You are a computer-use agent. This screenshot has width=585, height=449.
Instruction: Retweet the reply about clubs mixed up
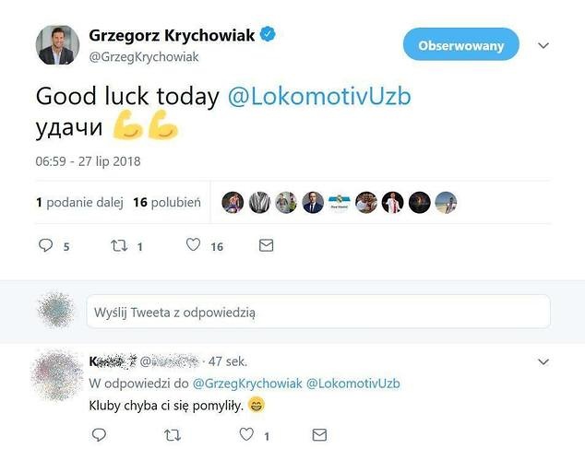pos(173,434)
